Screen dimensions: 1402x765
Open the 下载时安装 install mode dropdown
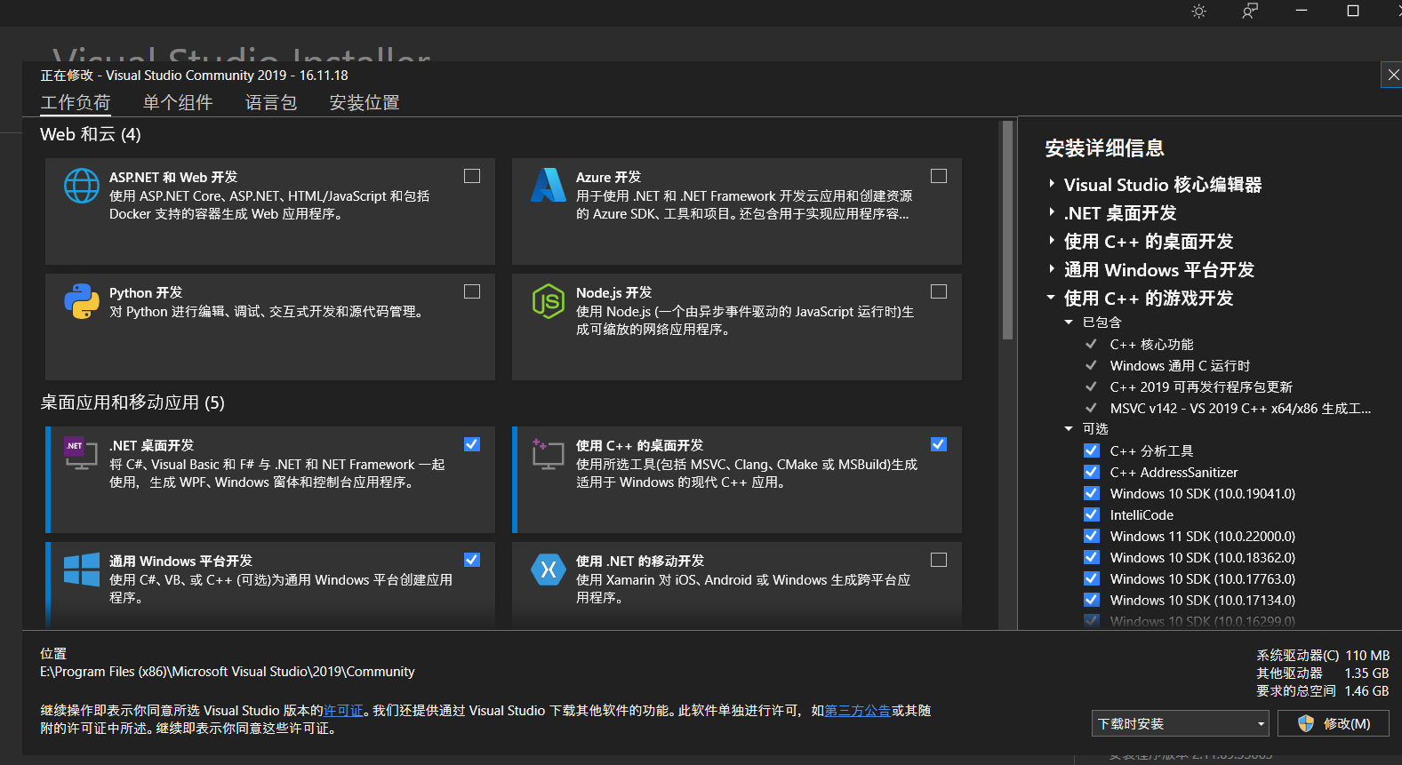1181,723
